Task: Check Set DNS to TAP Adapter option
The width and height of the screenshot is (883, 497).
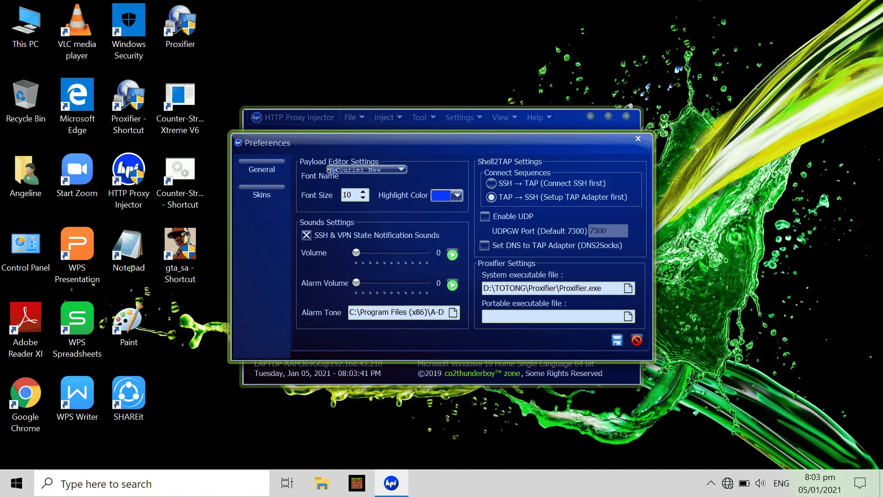Action: coord(485,245)
